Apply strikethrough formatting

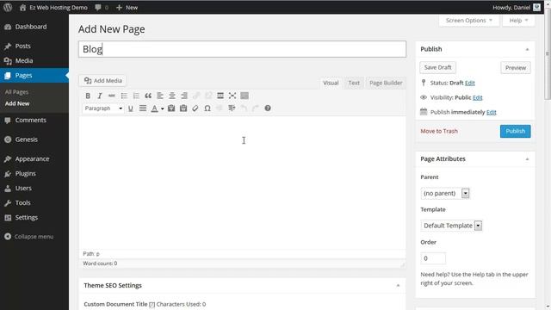112,96
